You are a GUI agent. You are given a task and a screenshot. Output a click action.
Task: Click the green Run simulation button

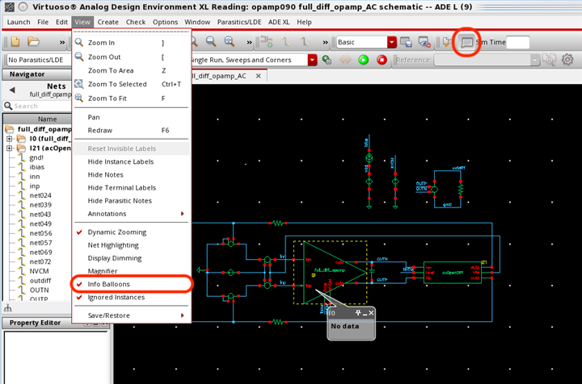(362, 60)
